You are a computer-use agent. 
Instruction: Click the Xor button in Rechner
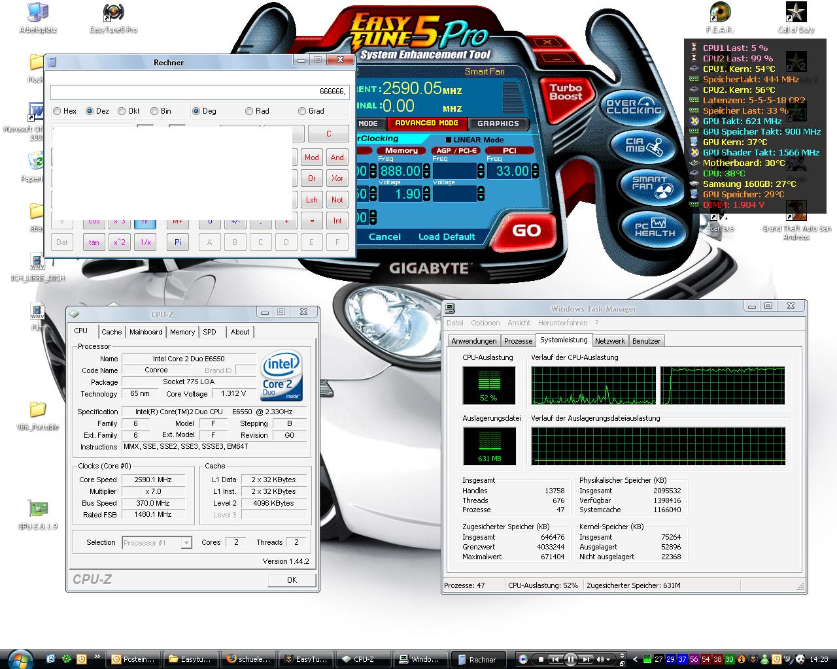(x=337, y=178)
